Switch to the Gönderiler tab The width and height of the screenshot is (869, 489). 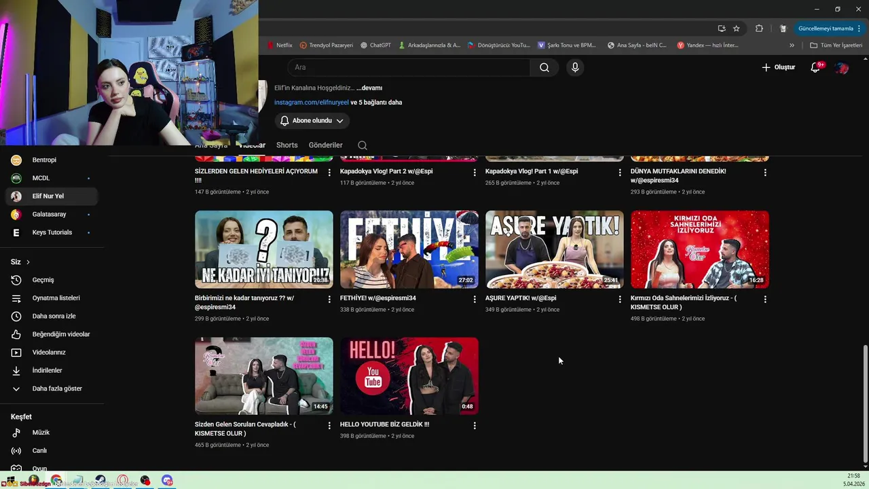(325, 145)
